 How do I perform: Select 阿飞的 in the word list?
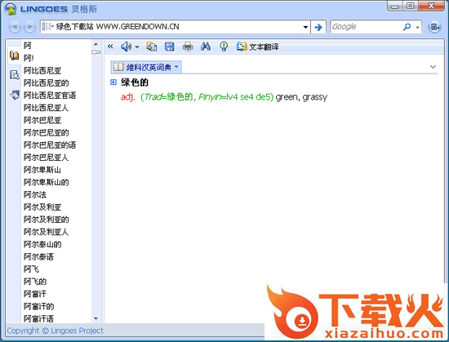pyautogui.click(x=35, y=282)
